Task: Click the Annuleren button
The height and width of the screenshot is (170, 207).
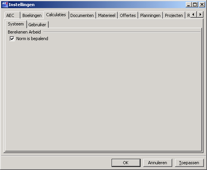Action: 158,163
